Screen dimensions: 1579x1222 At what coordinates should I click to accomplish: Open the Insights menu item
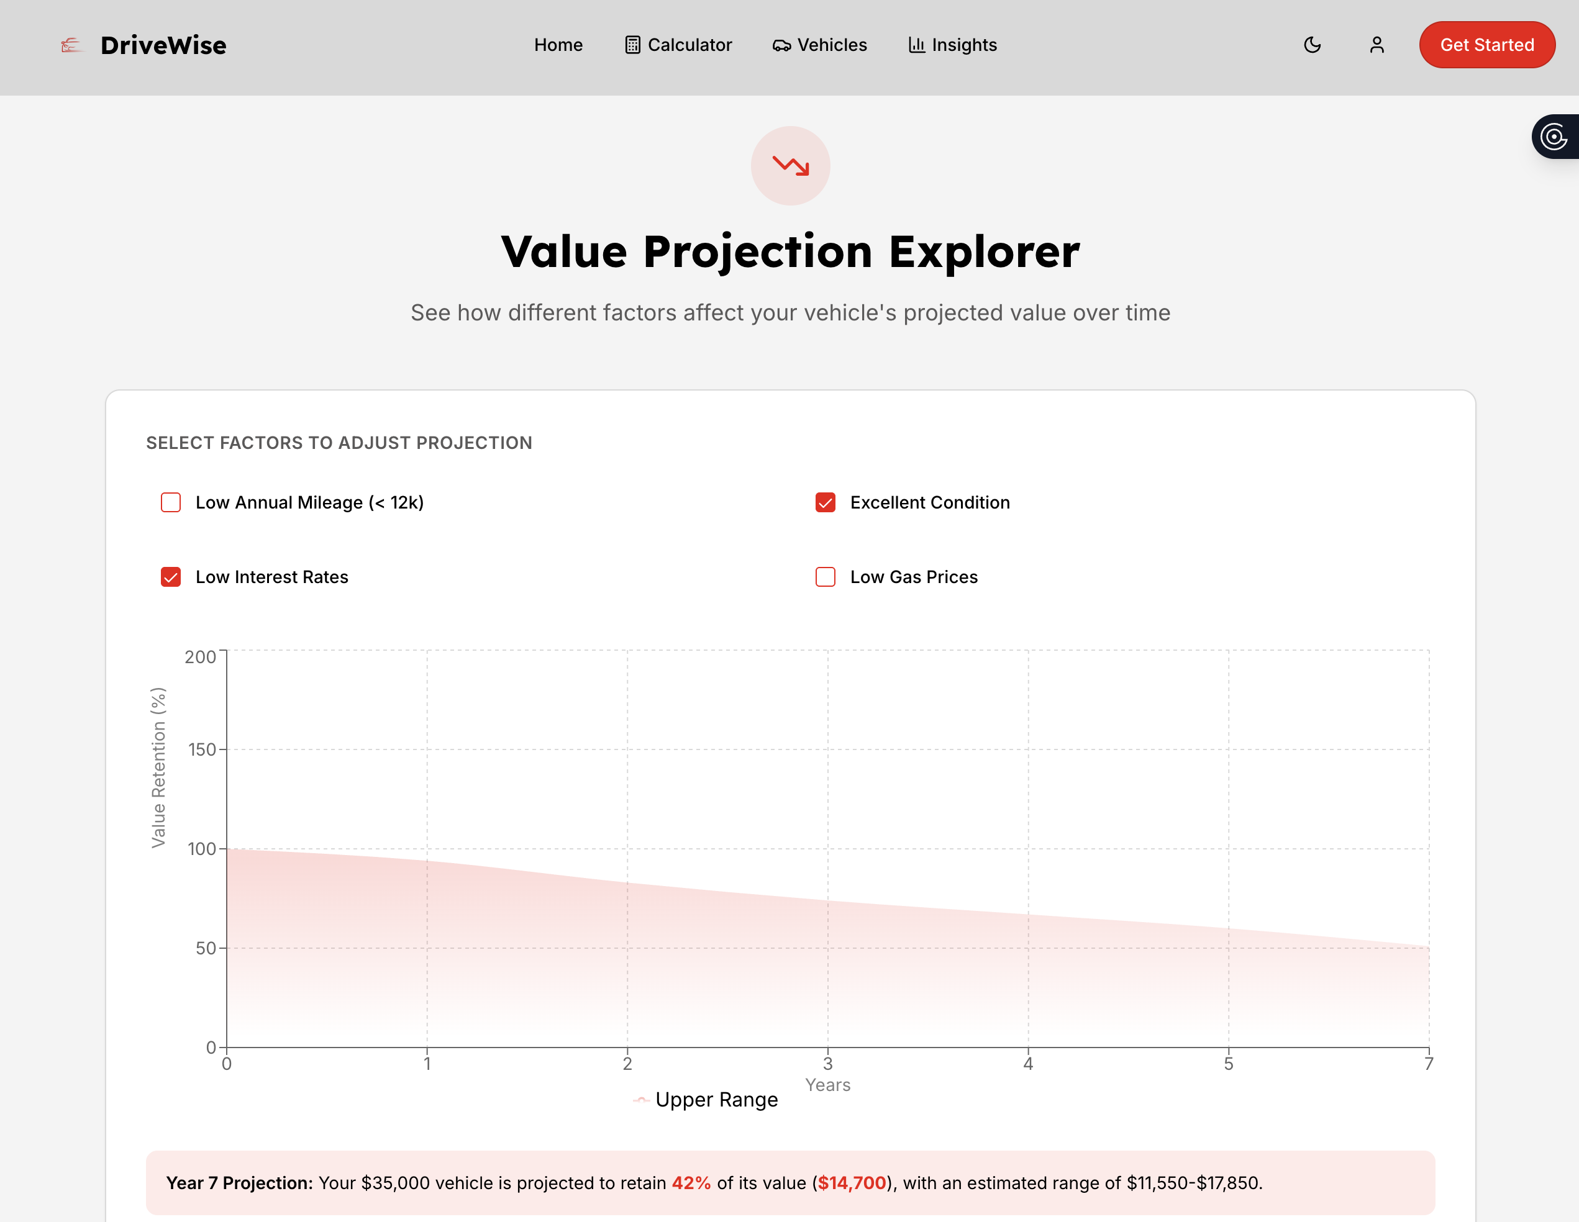(x=964, y=45)
